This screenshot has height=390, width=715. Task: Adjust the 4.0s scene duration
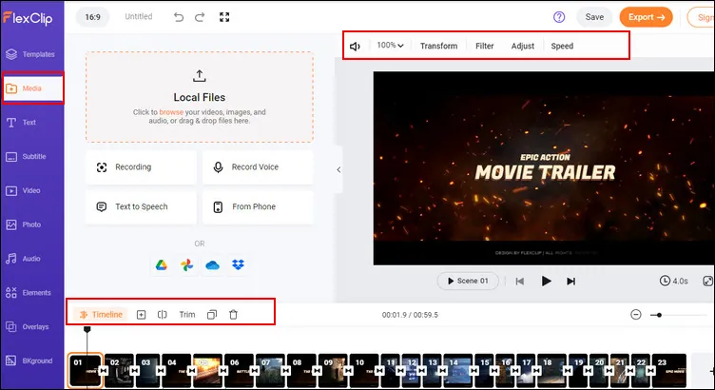pos(673,281)
